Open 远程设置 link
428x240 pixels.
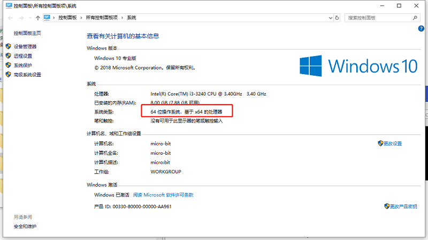(x=23, y=56)
